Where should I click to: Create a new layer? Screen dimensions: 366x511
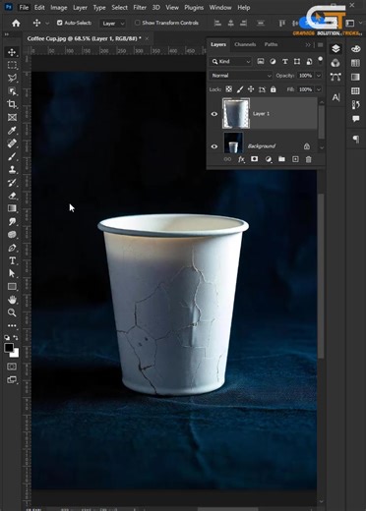click(295, 159)
